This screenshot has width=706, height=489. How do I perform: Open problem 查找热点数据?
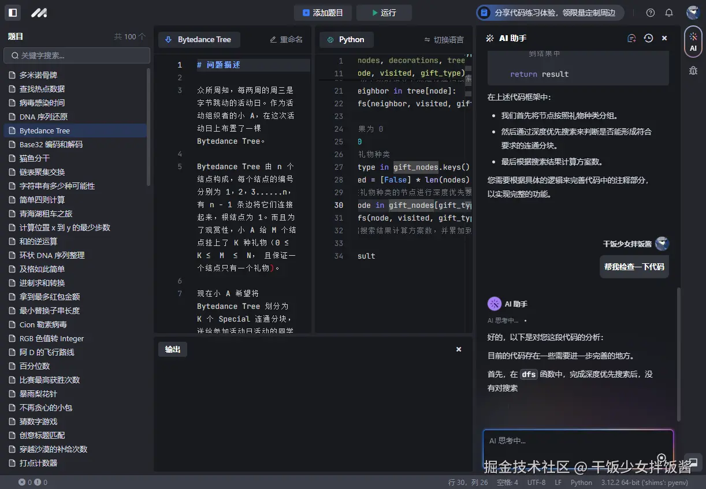coord(75,89)
